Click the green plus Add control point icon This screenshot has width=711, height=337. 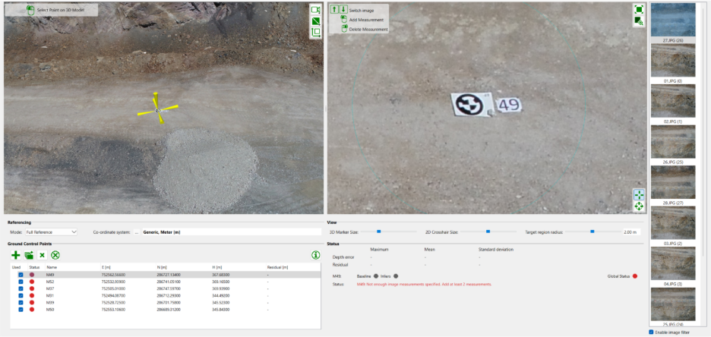click(x=16, y=256)
